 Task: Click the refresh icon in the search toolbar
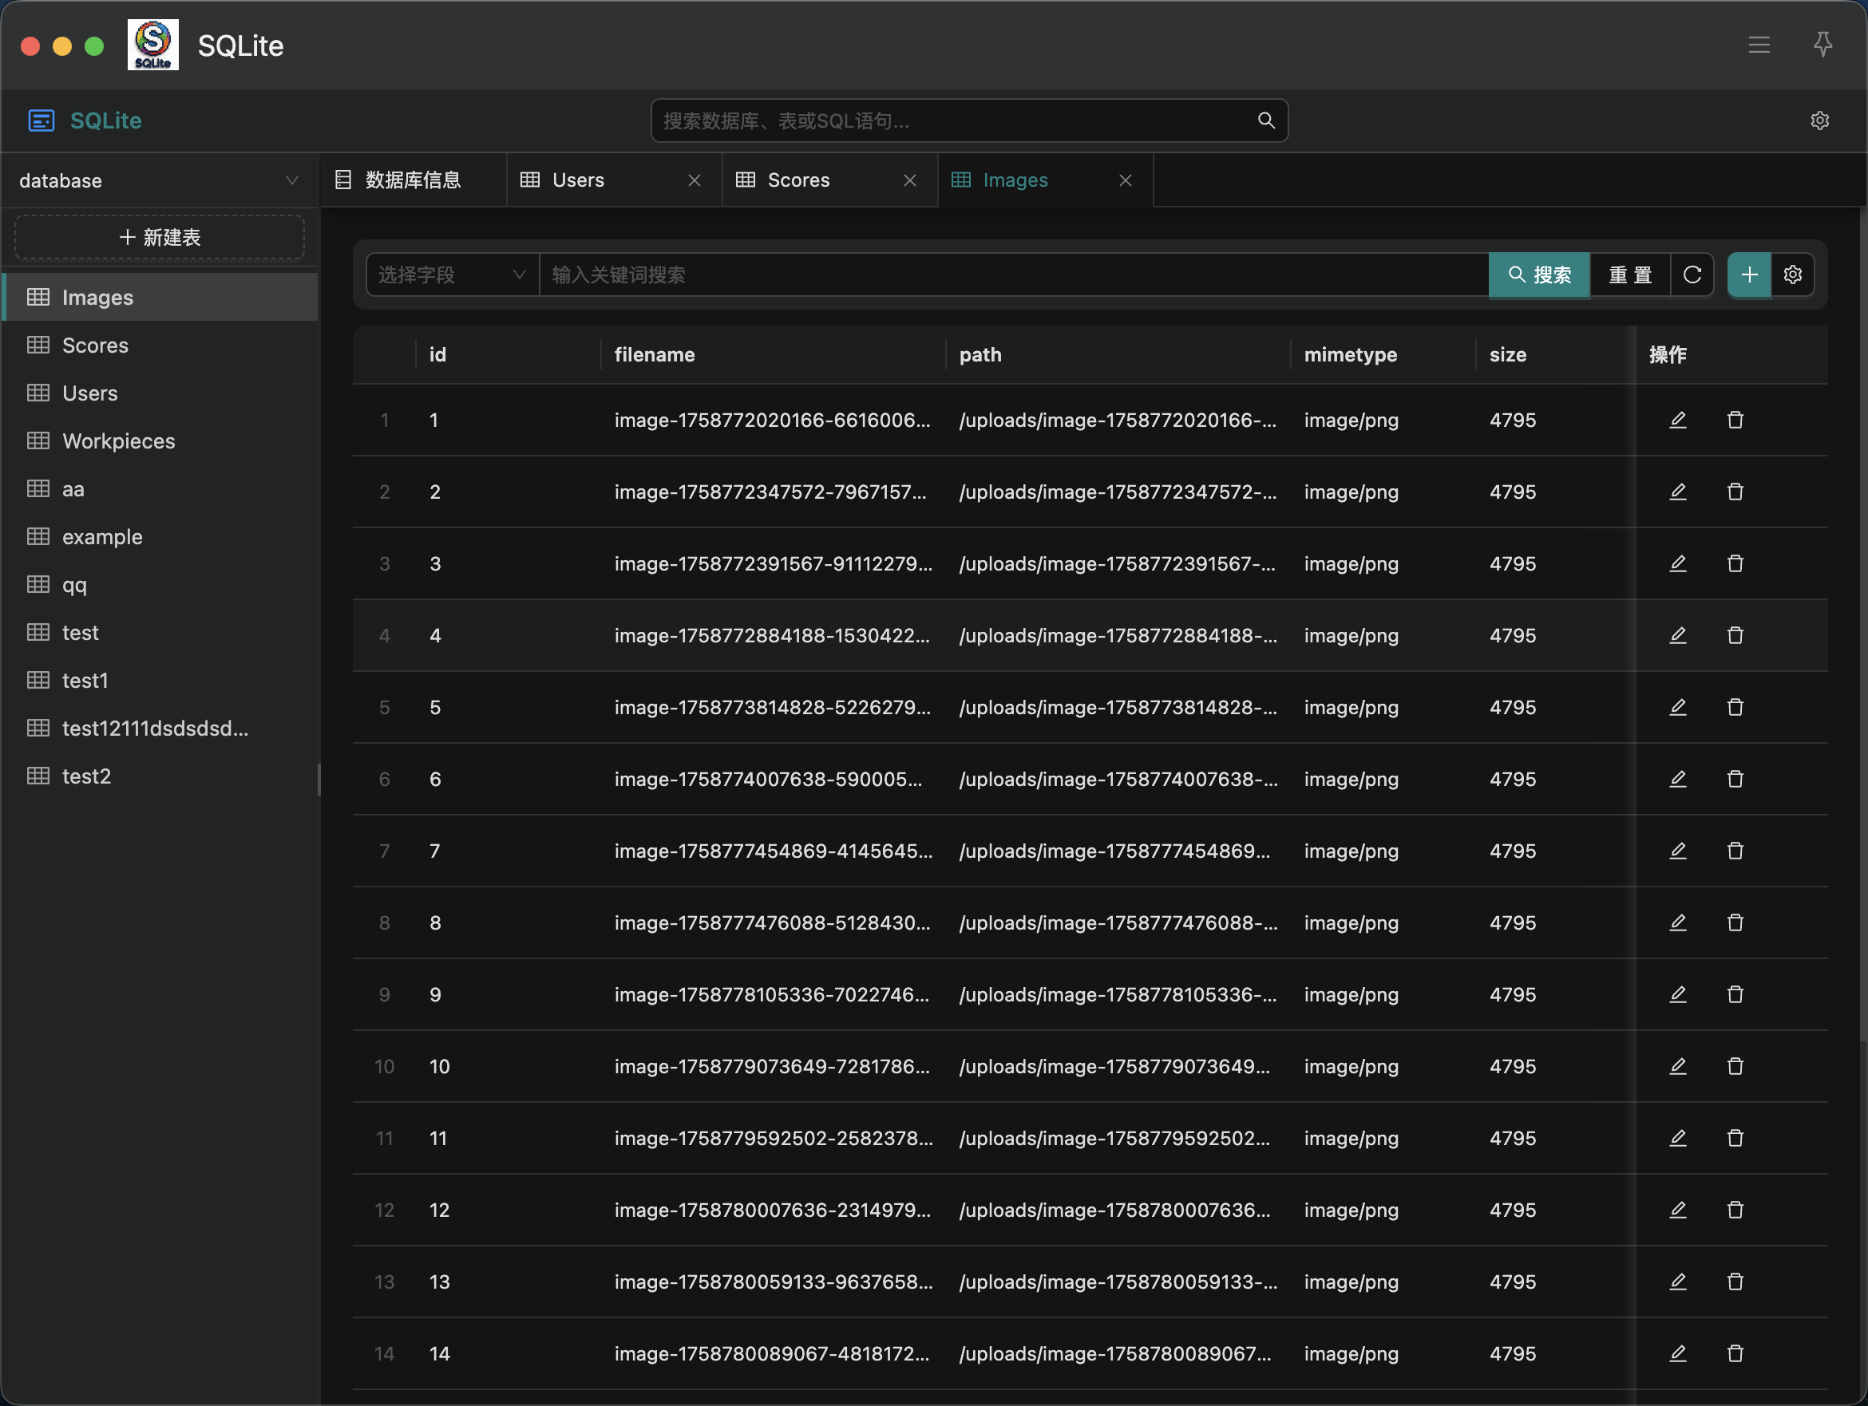[x=1692, y=274]
